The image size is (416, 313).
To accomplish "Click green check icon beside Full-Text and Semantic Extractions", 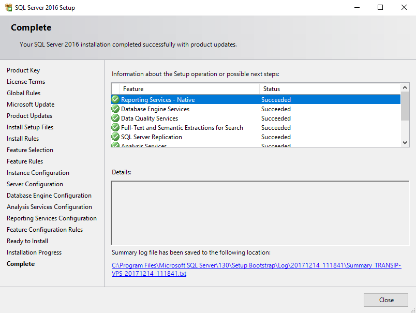I will pos(115,127).
